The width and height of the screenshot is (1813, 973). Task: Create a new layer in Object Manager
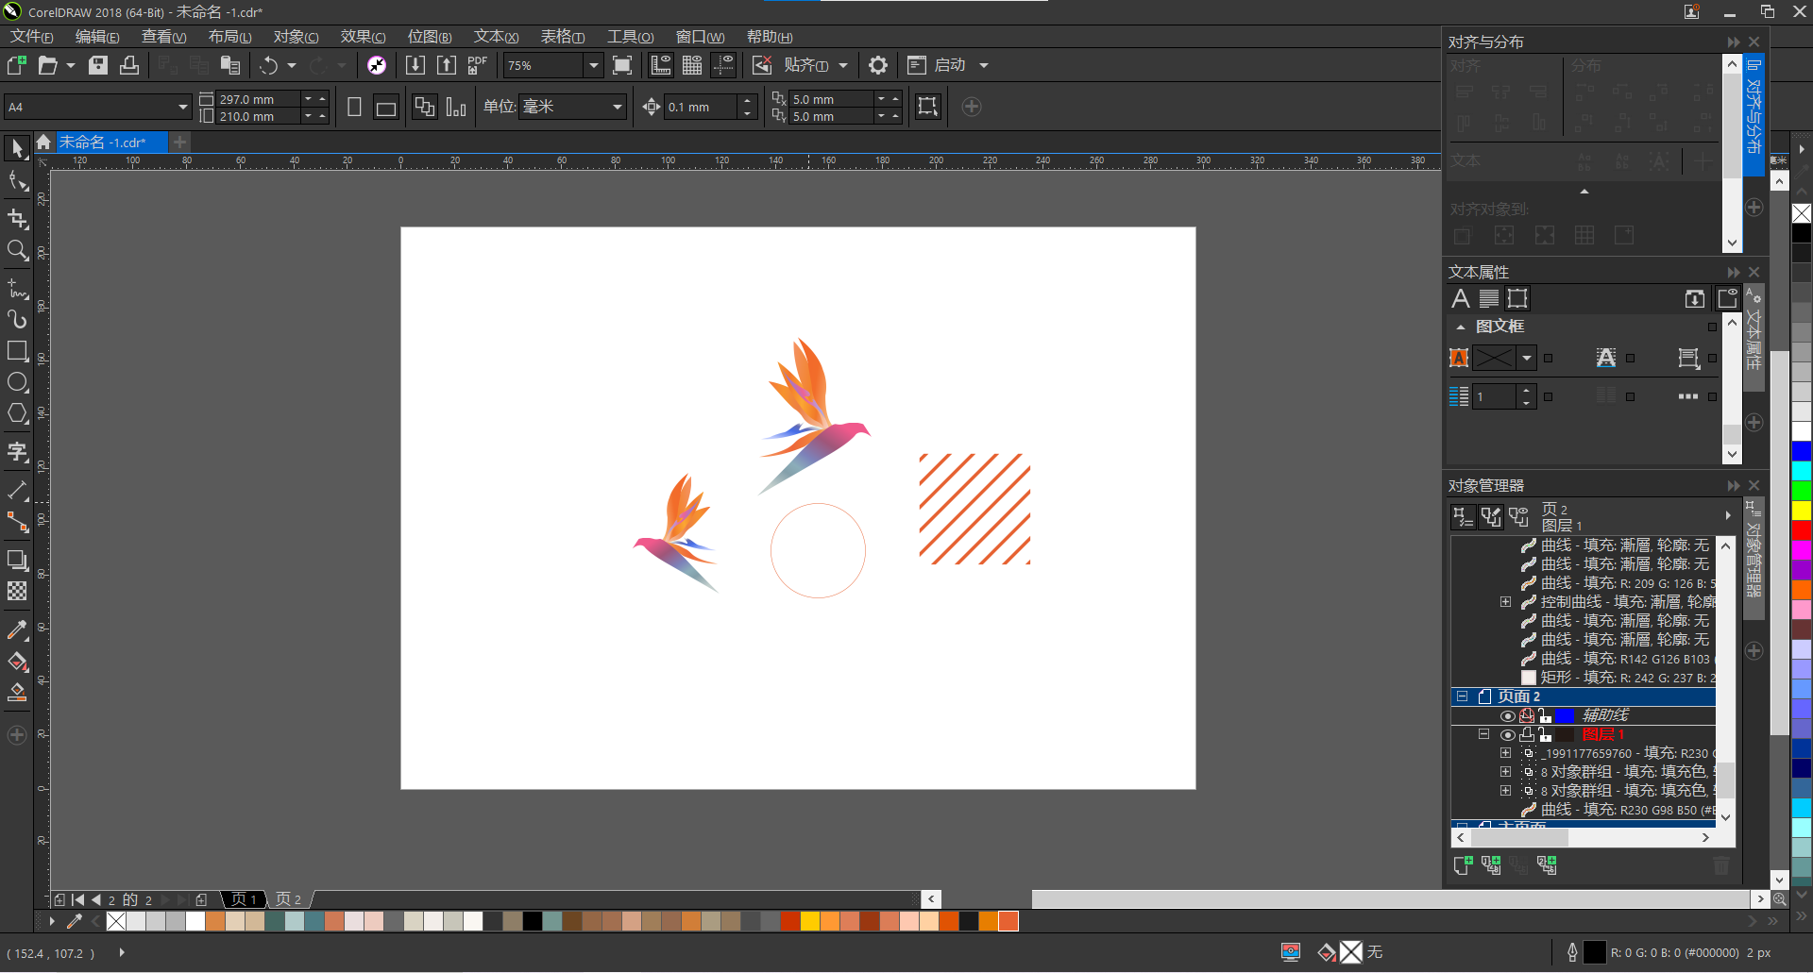[x=1463, y=864]
